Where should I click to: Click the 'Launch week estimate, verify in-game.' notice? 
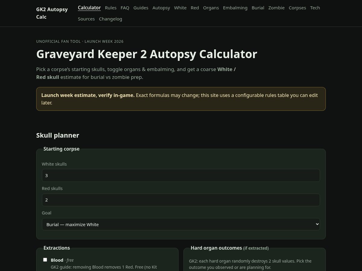(x=181, y=99)
